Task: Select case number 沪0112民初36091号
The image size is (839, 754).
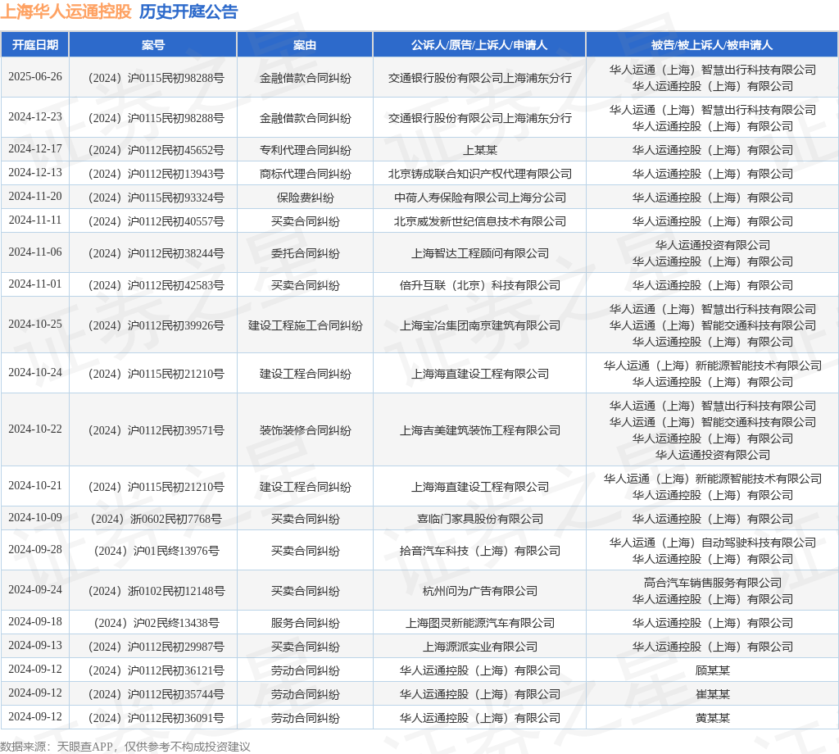Action: [x=156, y=719]
